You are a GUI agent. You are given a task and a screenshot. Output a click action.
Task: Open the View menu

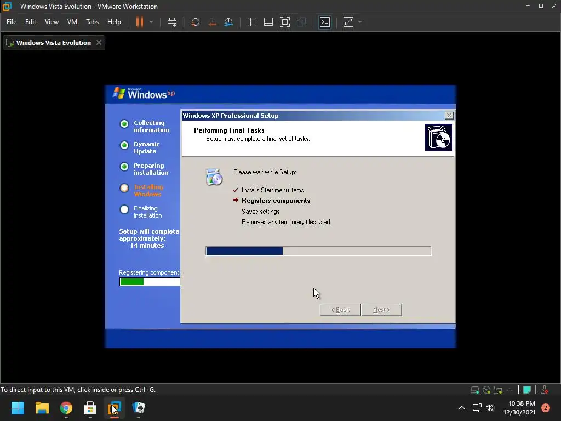[x=51, y=22]
